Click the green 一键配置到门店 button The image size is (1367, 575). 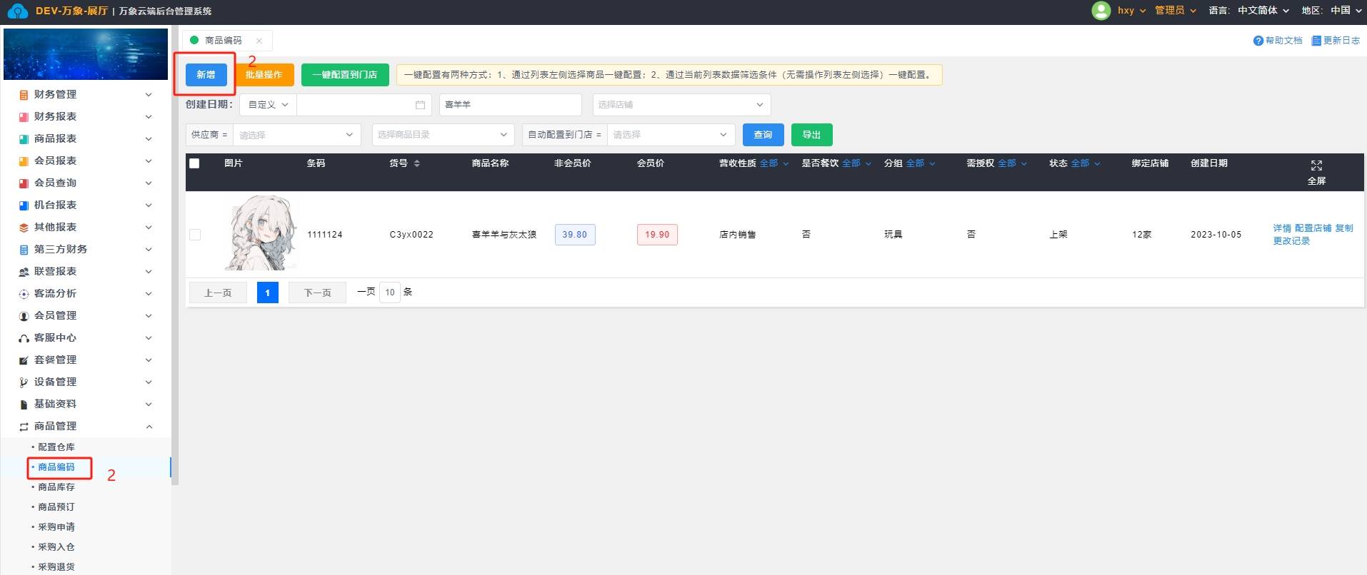345,75
